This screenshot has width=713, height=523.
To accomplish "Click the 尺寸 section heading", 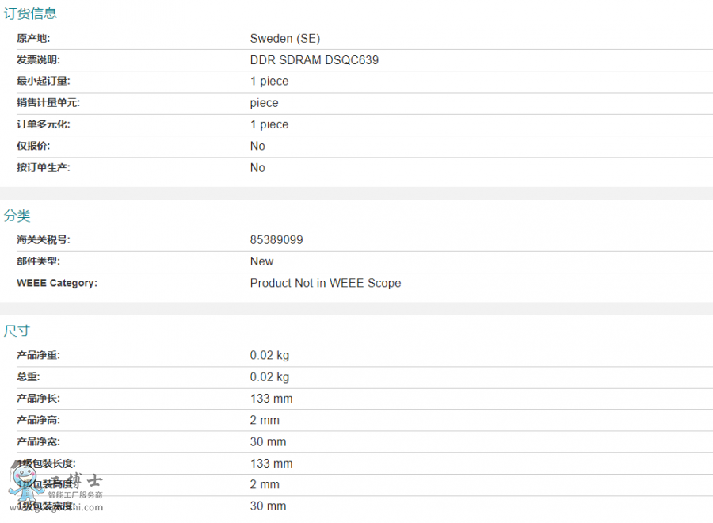I will tap(17, 330).
